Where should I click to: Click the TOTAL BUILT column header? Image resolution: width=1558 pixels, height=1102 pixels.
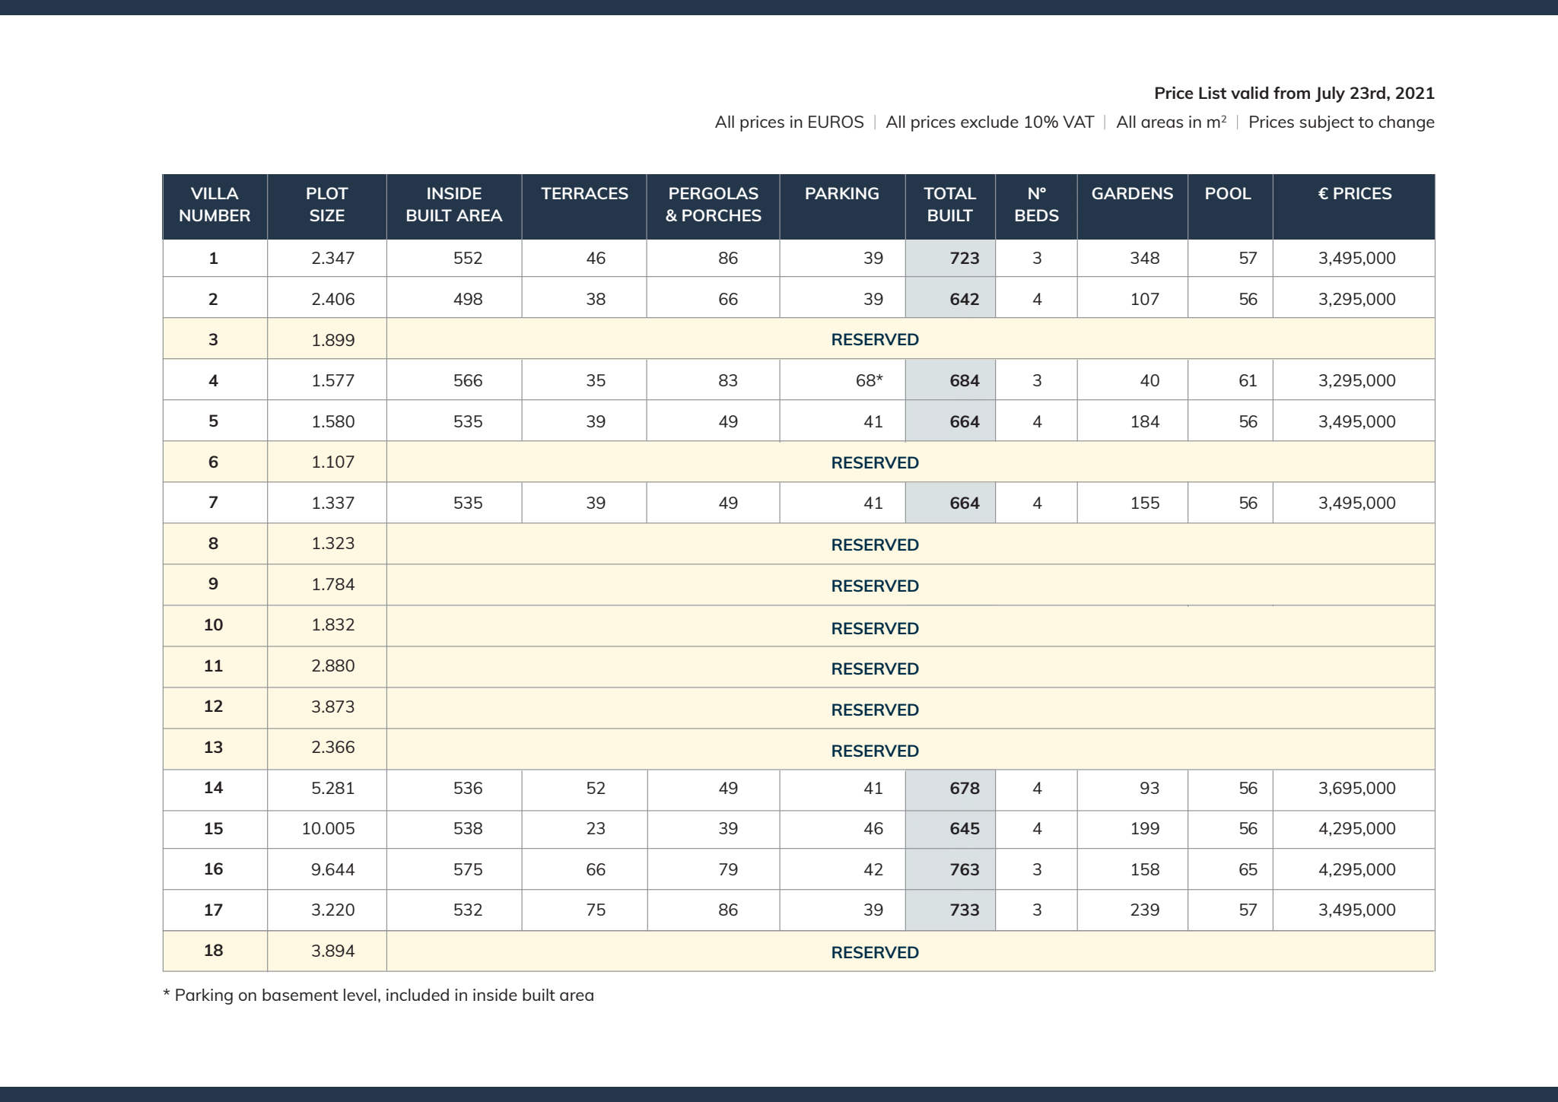click(949, 205)
